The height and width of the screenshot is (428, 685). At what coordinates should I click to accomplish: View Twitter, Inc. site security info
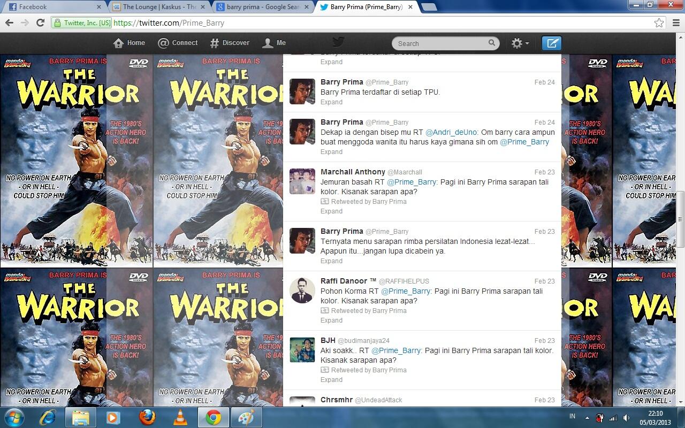pos(82,23)
